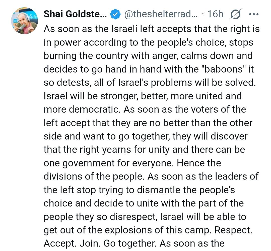Open the @theshelterrad… handle link

coord(161,15)
